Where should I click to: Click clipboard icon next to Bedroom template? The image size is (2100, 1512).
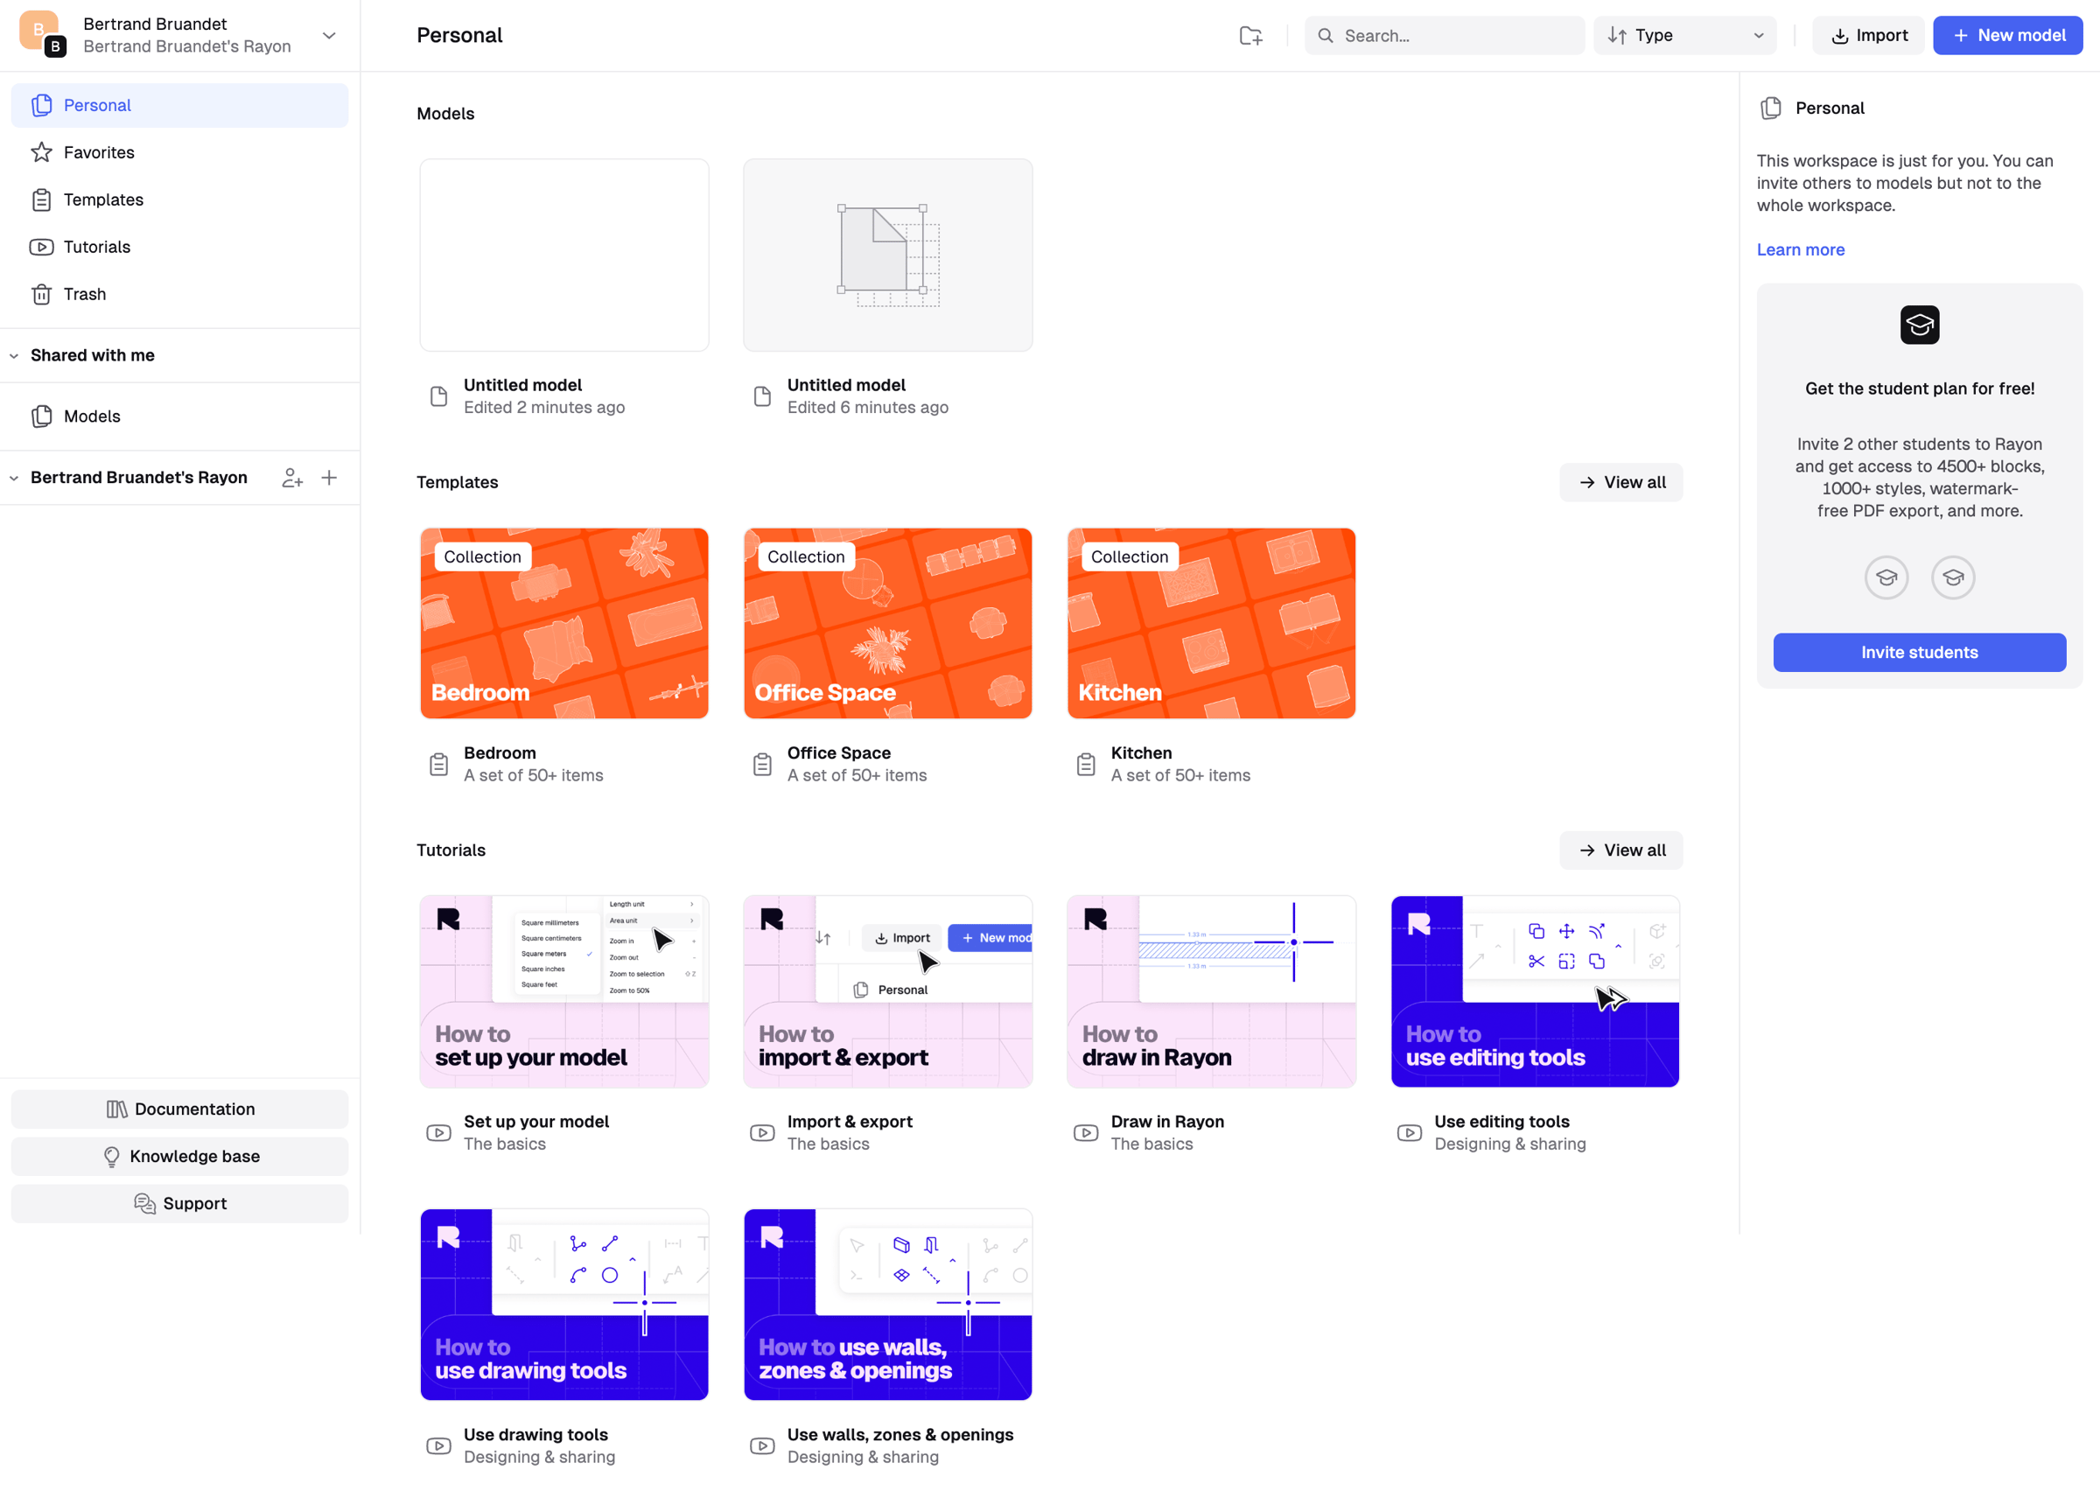click(x=439, y=765)
